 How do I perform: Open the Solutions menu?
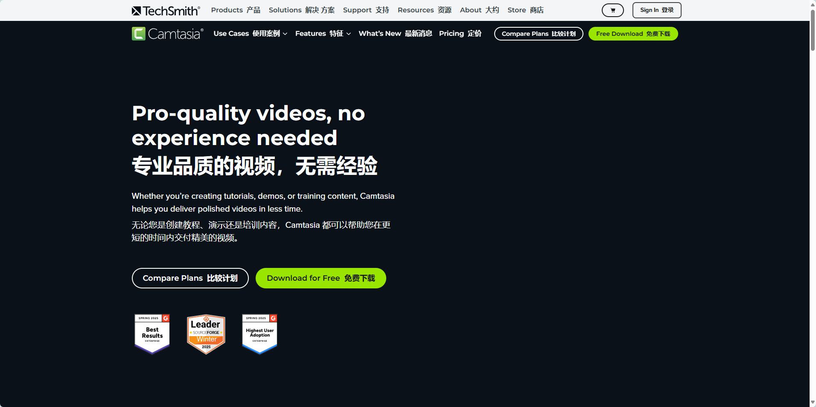302,10
